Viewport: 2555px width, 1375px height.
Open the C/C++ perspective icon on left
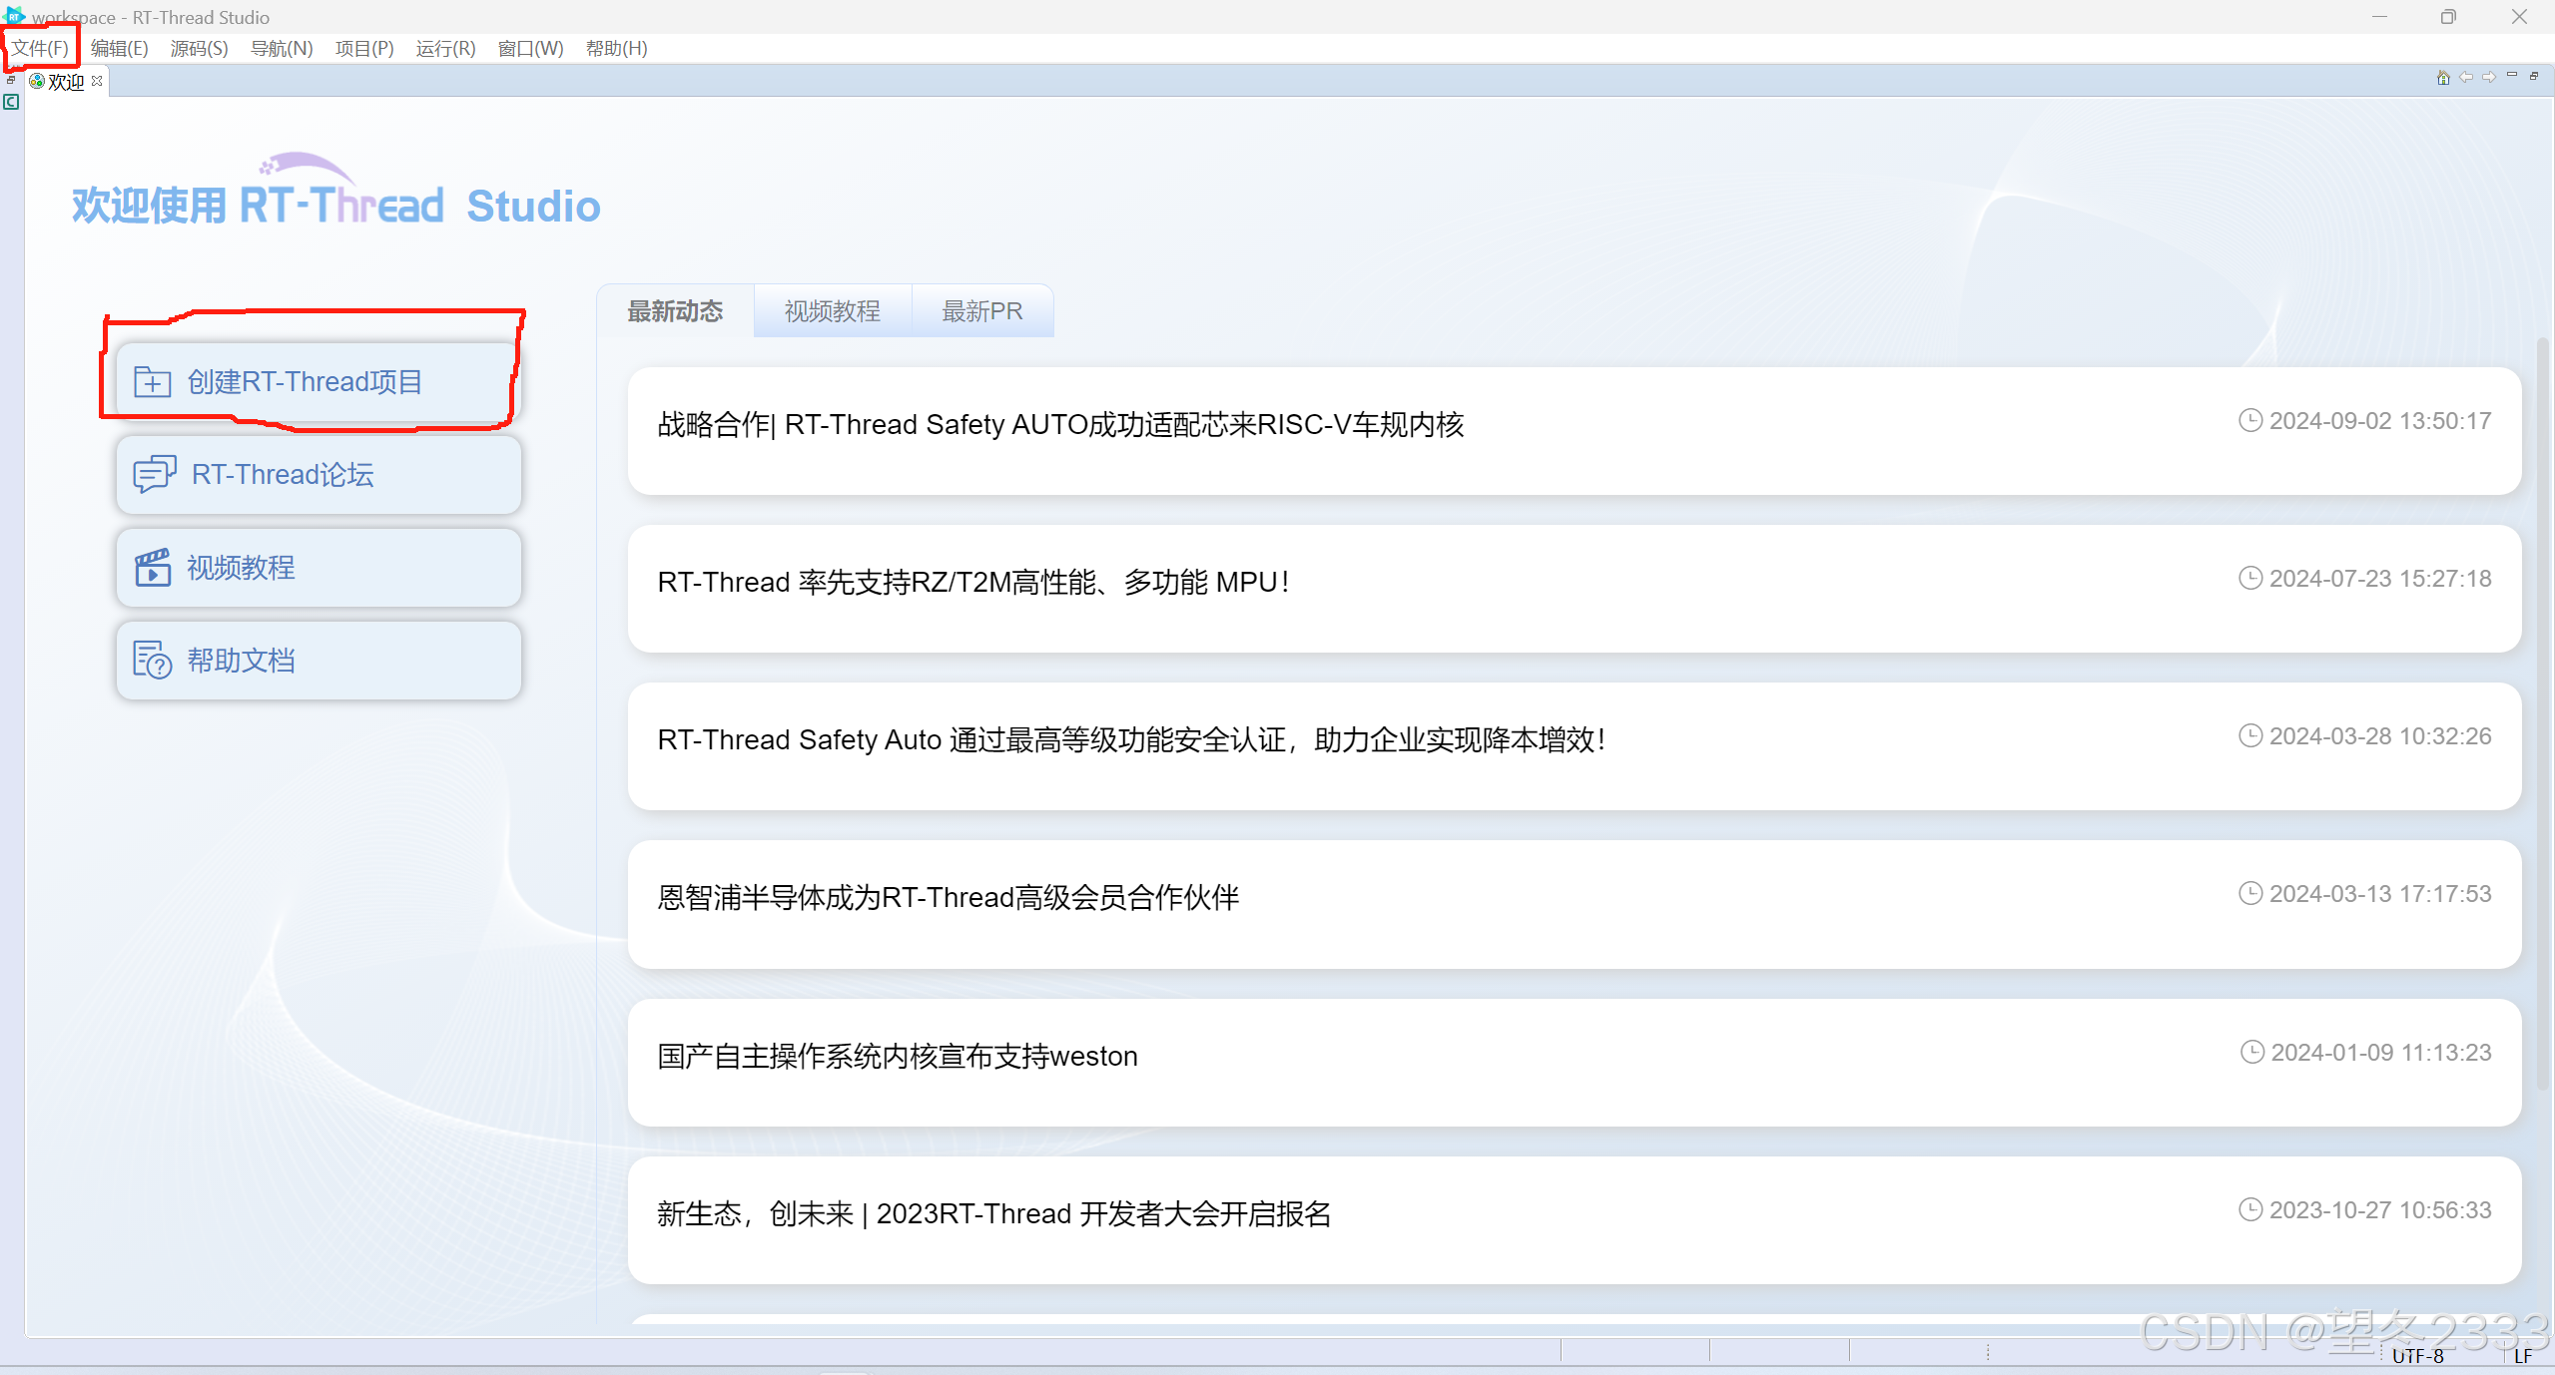tap(11, 102)
